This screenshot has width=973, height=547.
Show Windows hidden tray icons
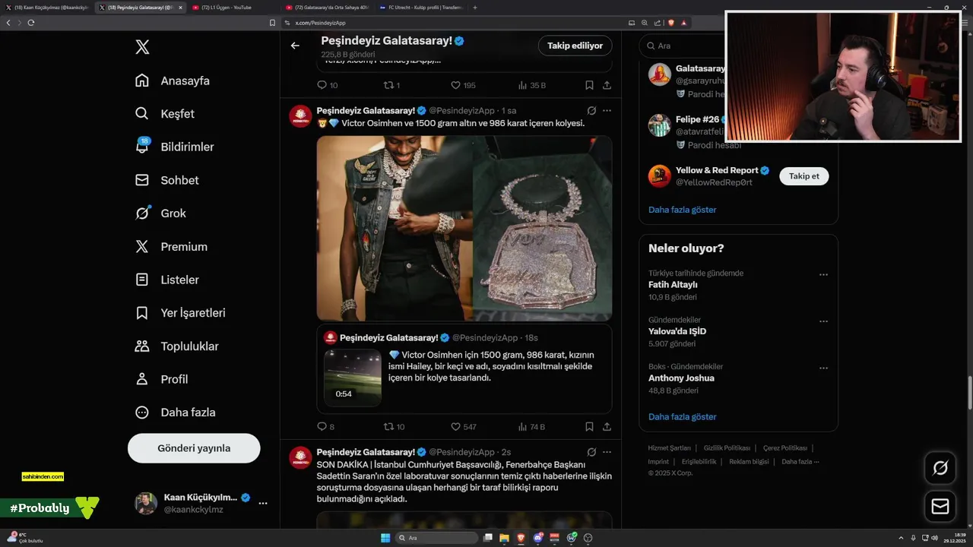tap(902, 538)
